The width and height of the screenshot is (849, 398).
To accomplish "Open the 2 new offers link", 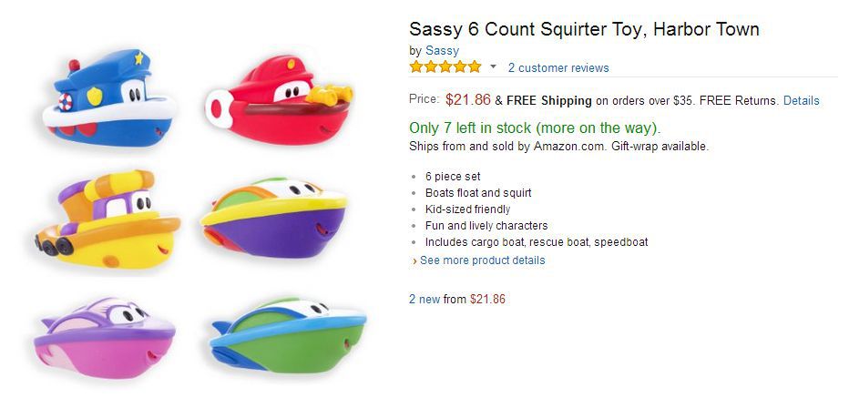I will pyautogui.click(x=424, y=299).
